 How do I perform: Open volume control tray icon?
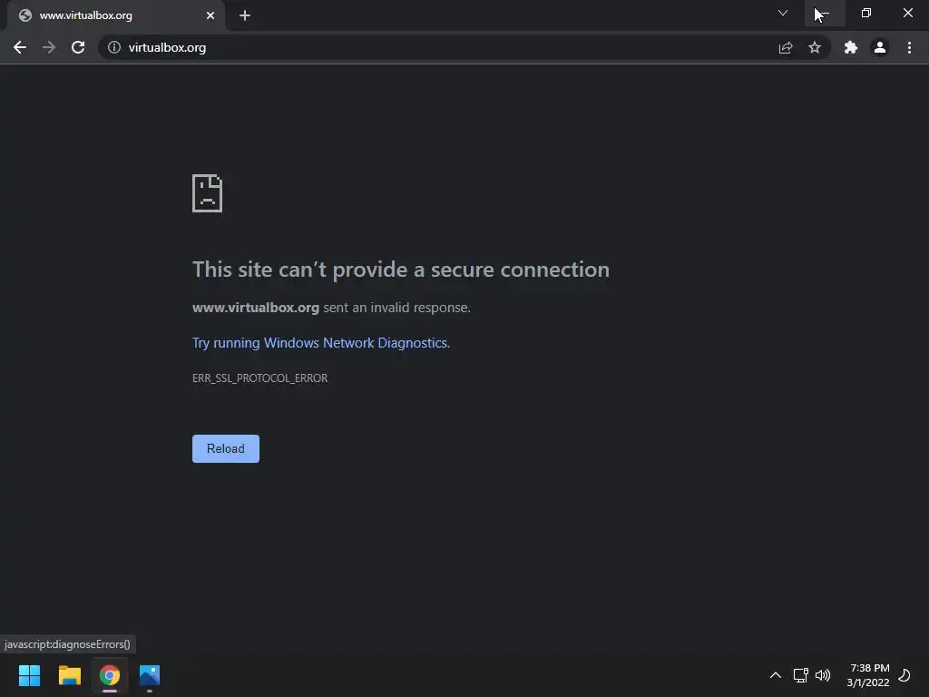coord(823,675)
